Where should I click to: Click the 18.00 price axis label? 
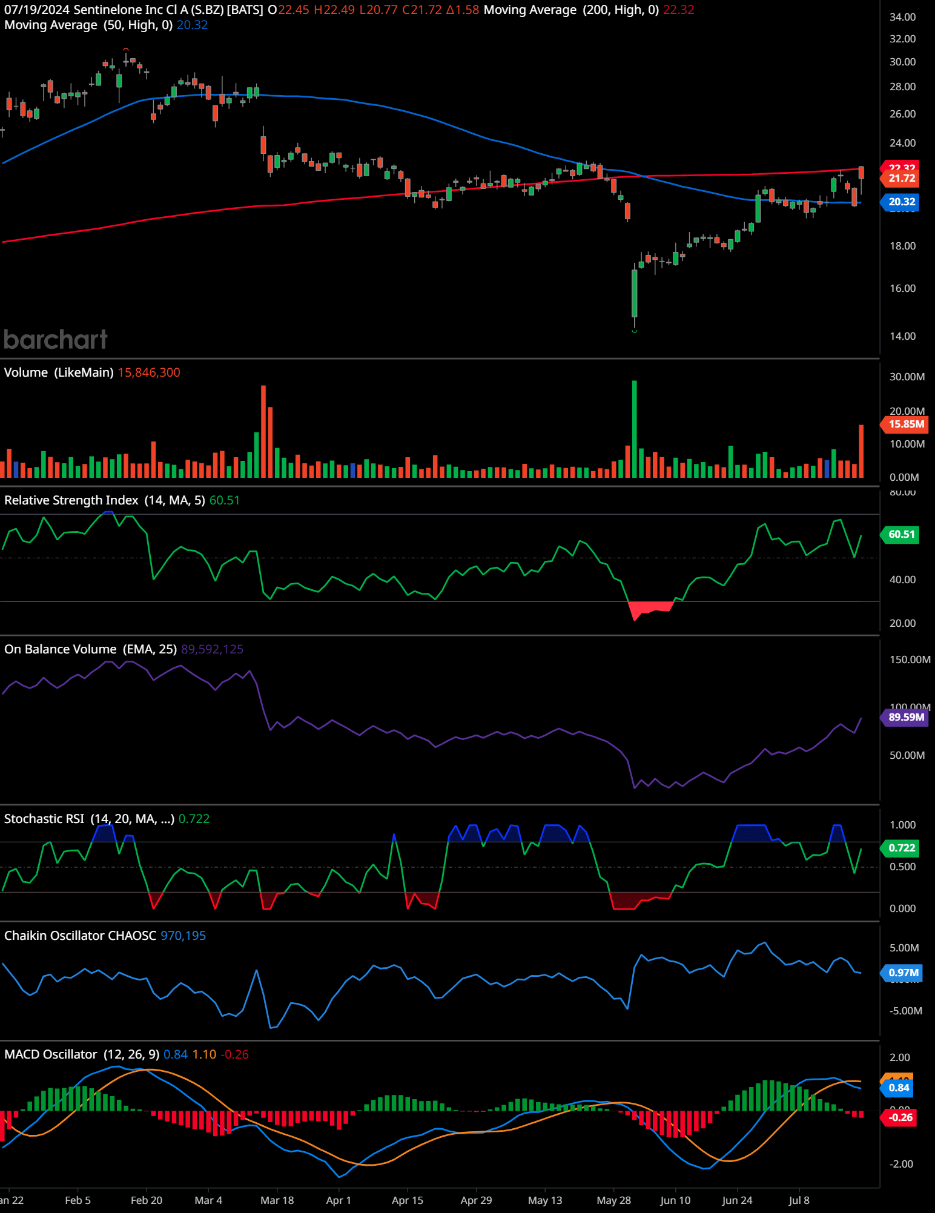point(902,246)
